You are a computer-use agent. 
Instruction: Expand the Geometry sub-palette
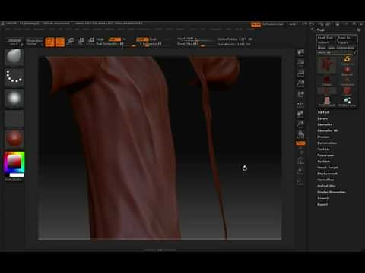(x=325, y=124)
